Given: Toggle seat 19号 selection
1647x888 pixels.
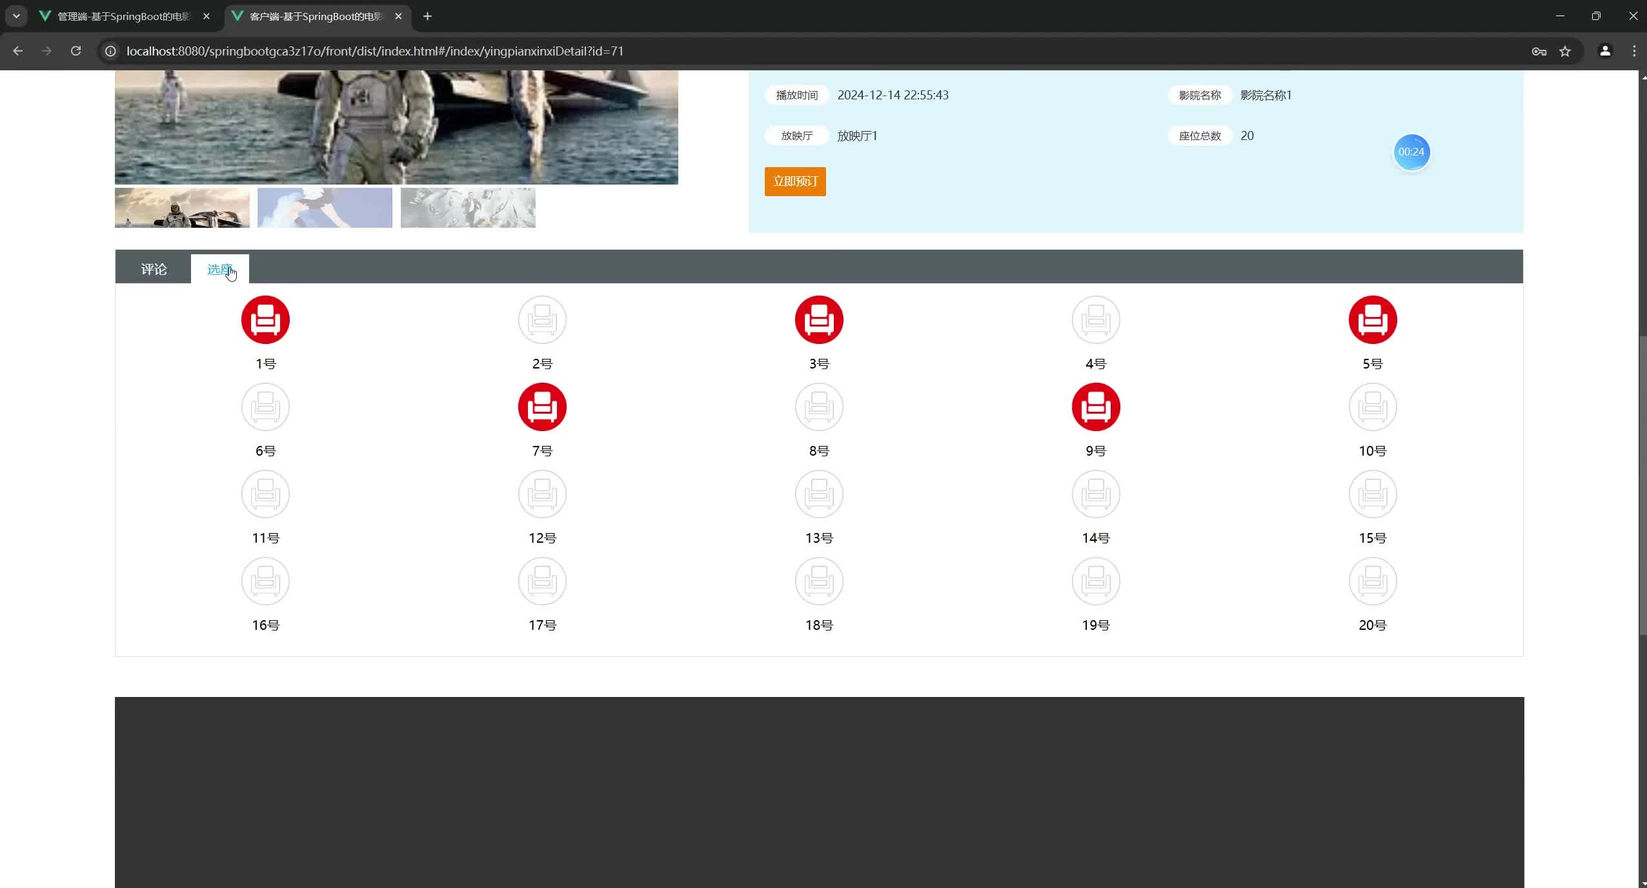Looking at the screenshot, I should 1095,581.
